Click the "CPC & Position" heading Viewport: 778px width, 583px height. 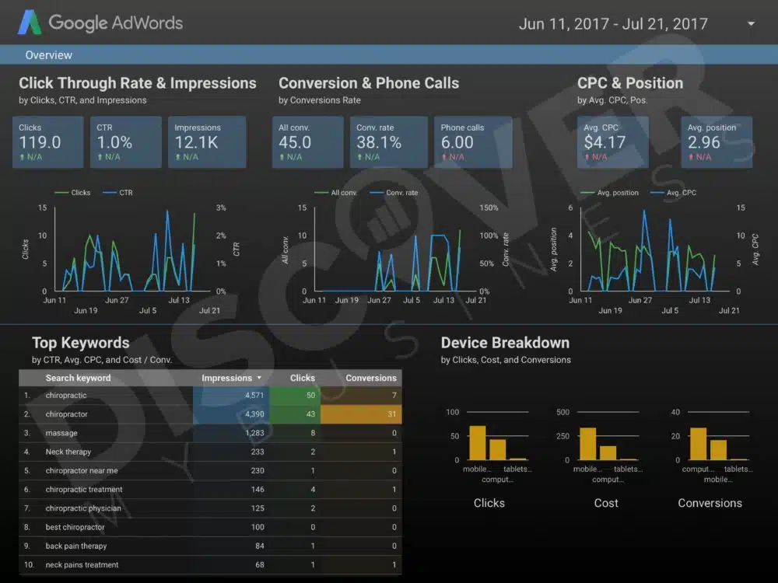coord(630,83)
